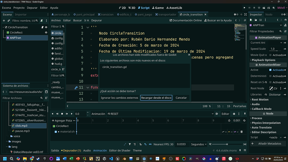Switch to the 3D workspace
Image resolution: width=288 pixels, height=162 pixels.
(x=132, y=8)
